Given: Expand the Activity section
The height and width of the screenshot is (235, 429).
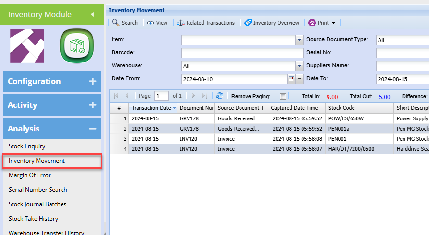Looking at the screenshot, I should coord(92,105).
